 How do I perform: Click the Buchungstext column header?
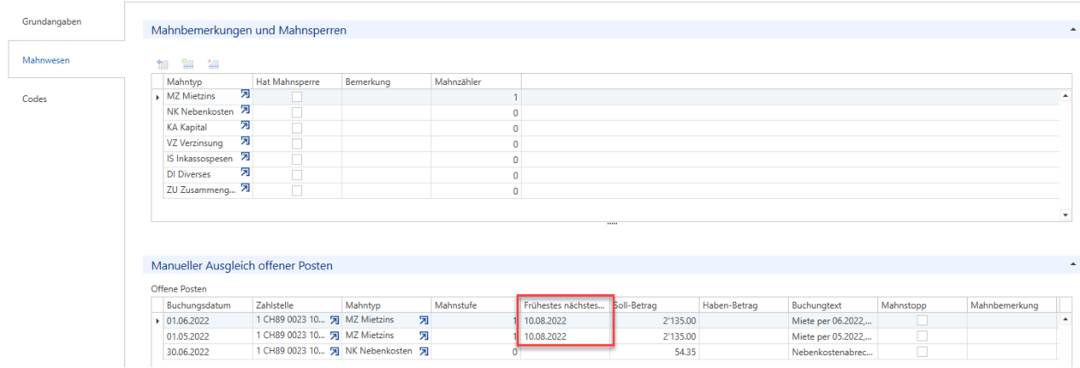[x=833, y=304]
